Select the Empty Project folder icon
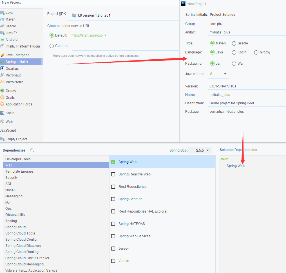The width and height of the screenshot is (286, 273). pos(2,139)
